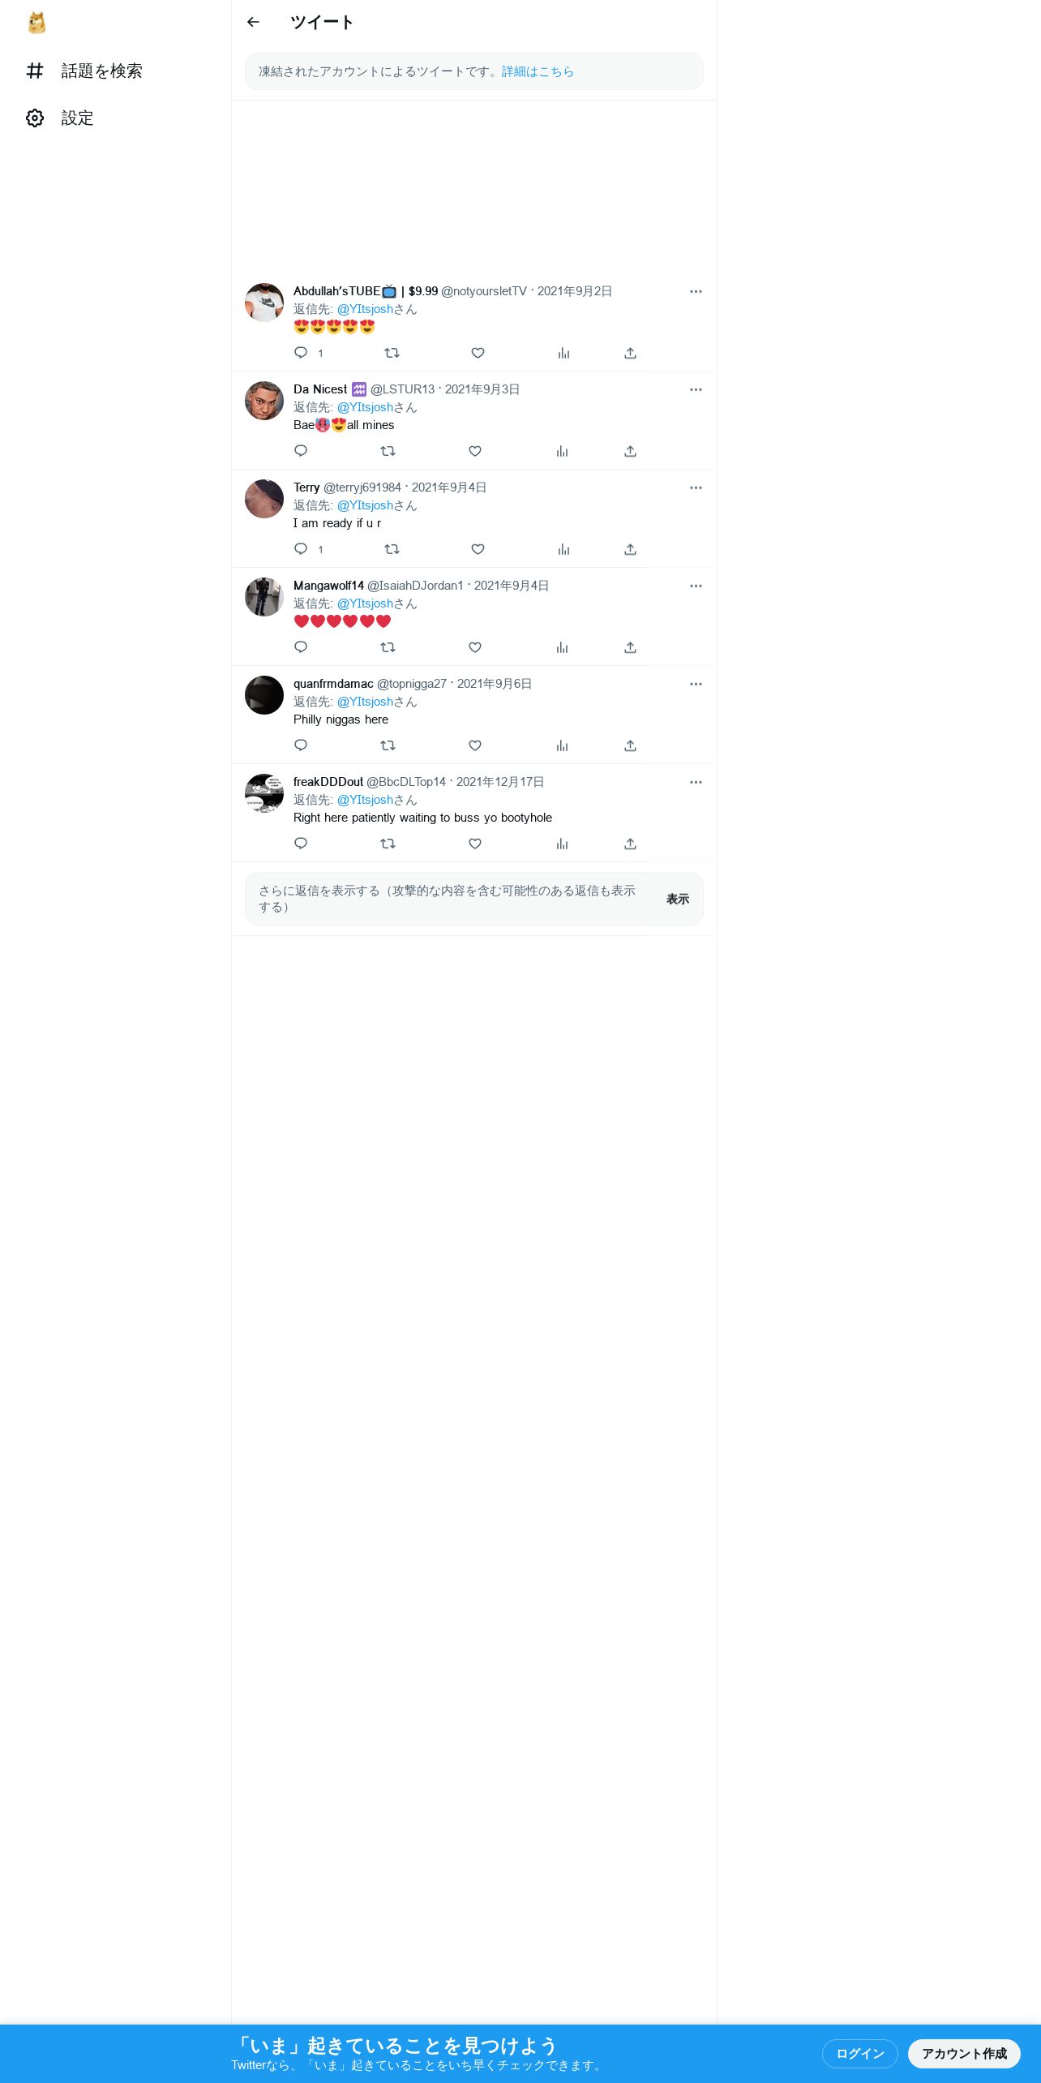Open more options for Da Nicest's reply

click(696, 389)
